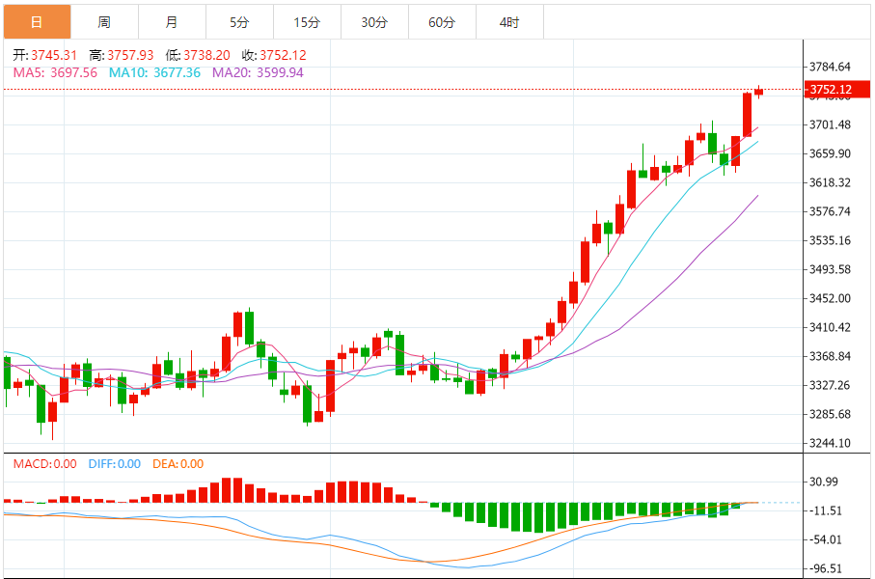This screenshot has height=579, width=875.
Task: Click the 开 opening price 3745.31
Action: [46, 56]
